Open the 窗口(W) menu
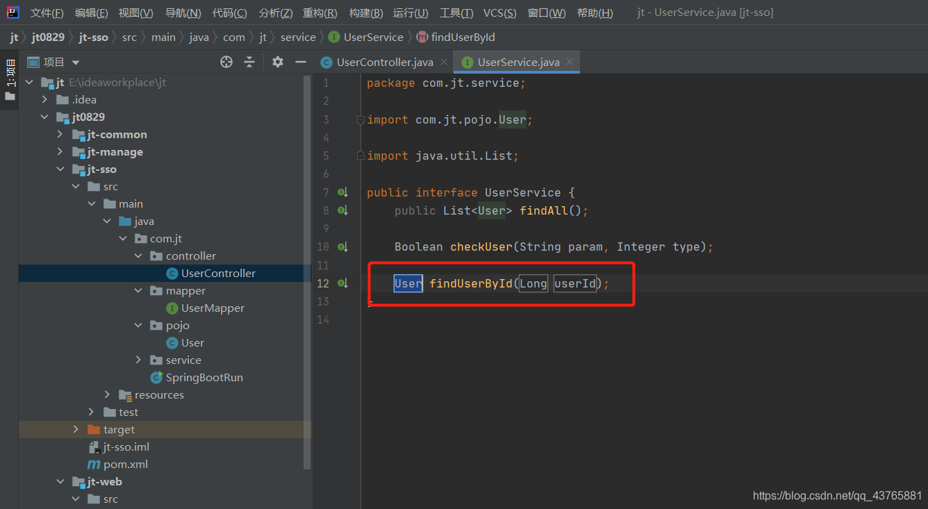 (x=547, y=13)
